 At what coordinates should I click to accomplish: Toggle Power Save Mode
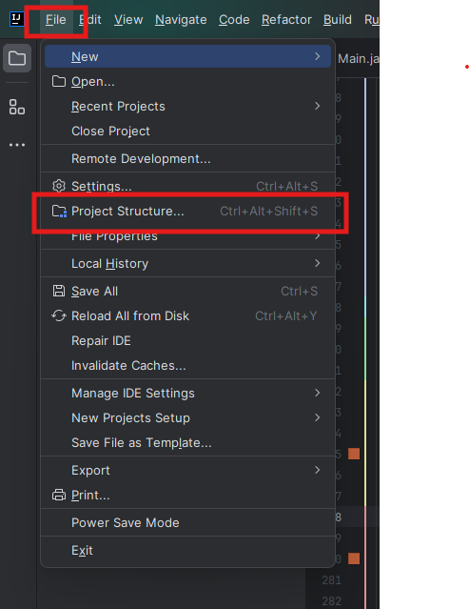[x=187, y=522]
